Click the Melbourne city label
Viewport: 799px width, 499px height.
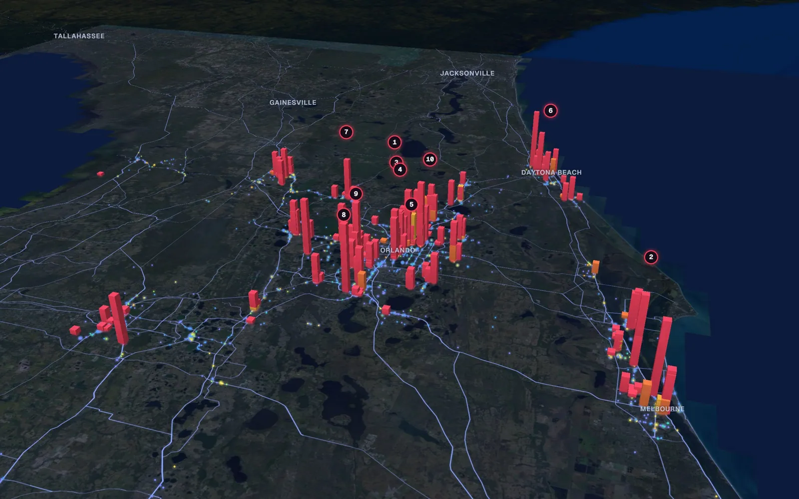662,409
